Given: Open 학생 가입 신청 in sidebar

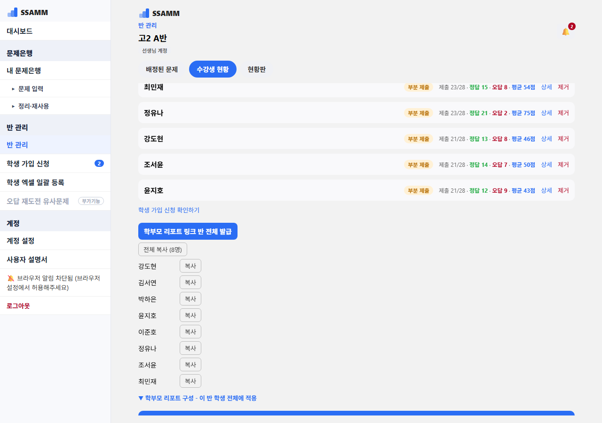Looking at the screenshot, I should coord(55,164).
